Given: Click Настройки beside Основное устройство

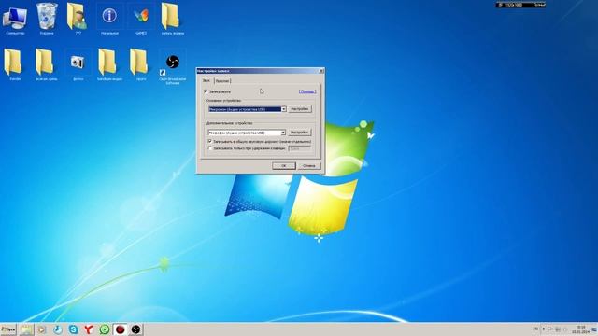Looking at the screenshot, I should pyautogui.click(x=299, y=109).
